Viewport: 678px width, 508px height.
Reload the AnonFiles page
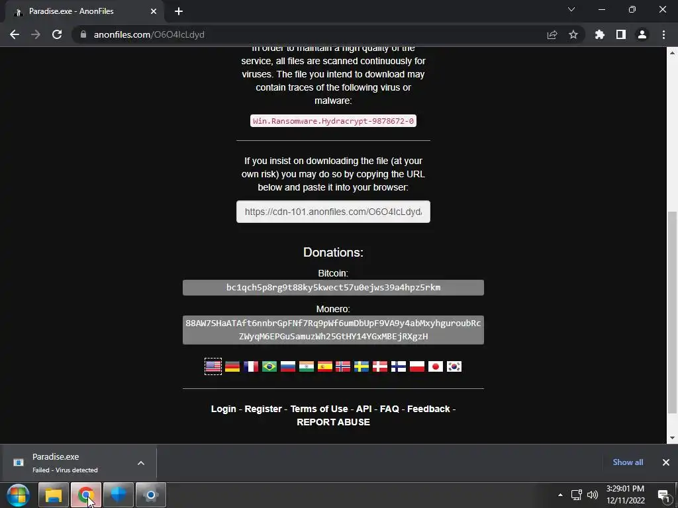click(x=57, y=34)
